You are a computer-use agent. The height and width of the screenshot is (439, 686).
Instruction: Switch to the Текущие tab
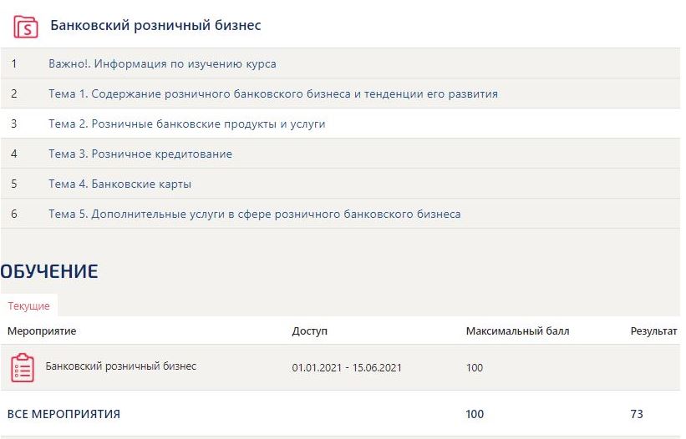(x=28, y=306)
